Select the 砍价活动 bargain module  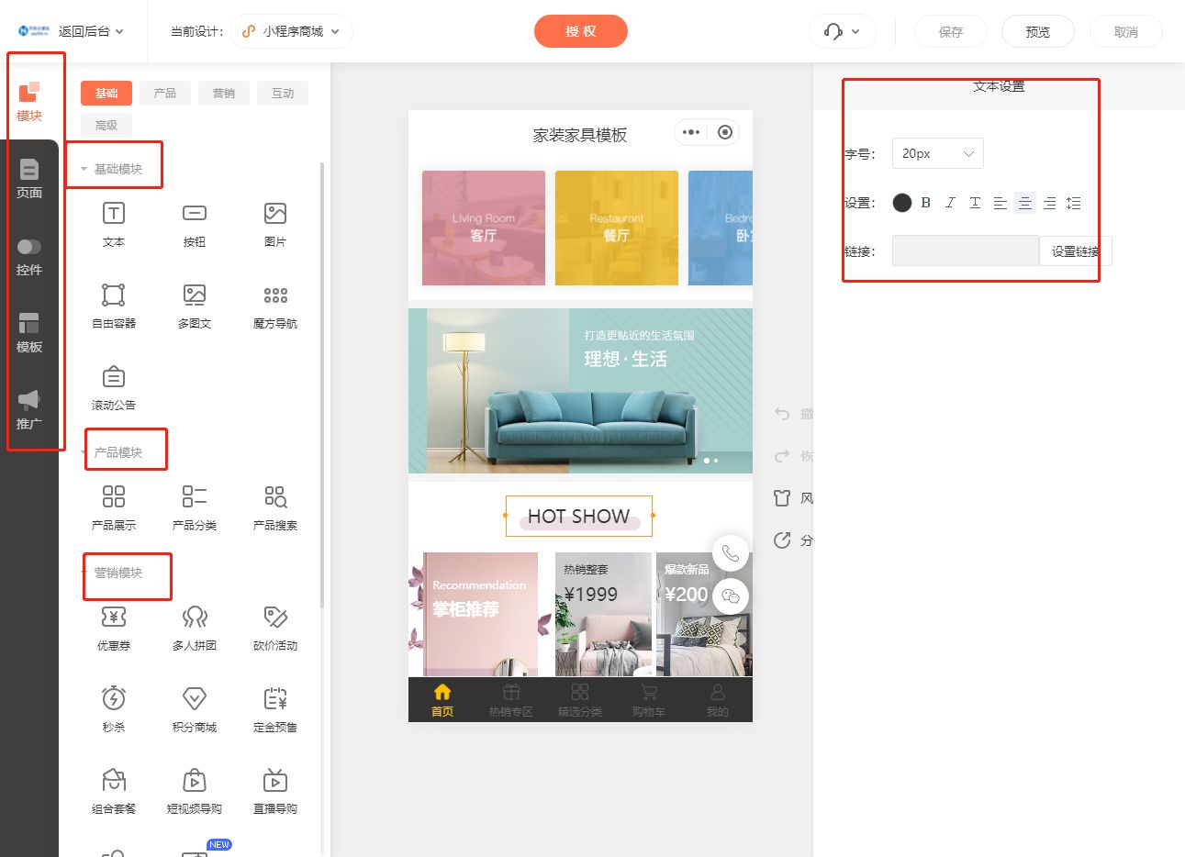[x=275, y=628]
